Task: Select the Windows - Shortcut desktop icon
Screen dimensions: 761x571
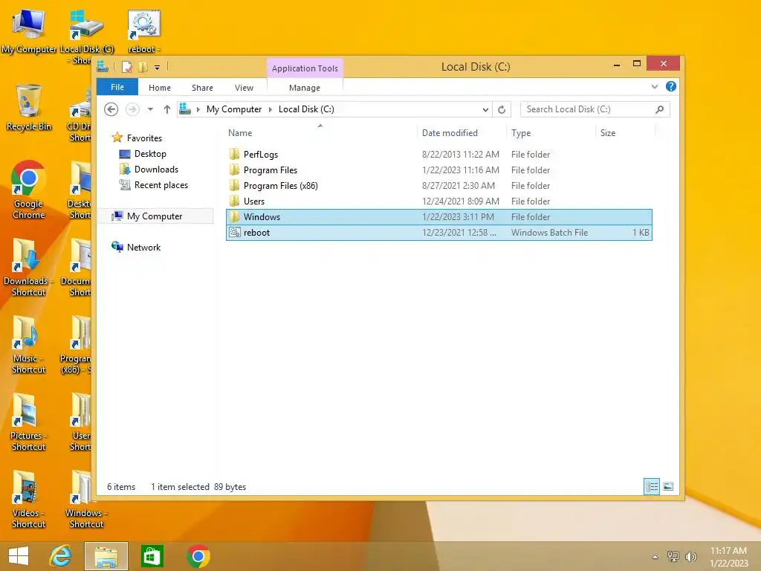Action: coord(86,499)
